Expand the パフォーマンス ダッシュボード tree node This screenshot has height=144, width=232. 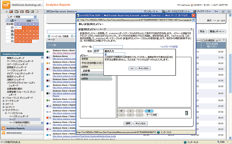click(3, 98)
